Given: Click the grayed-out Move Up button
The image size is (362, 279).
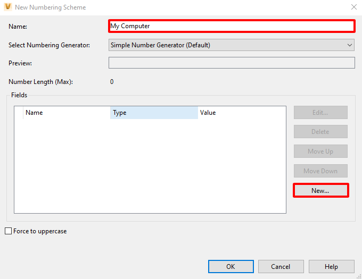Looking at the screenshot, I should point(320,151).
